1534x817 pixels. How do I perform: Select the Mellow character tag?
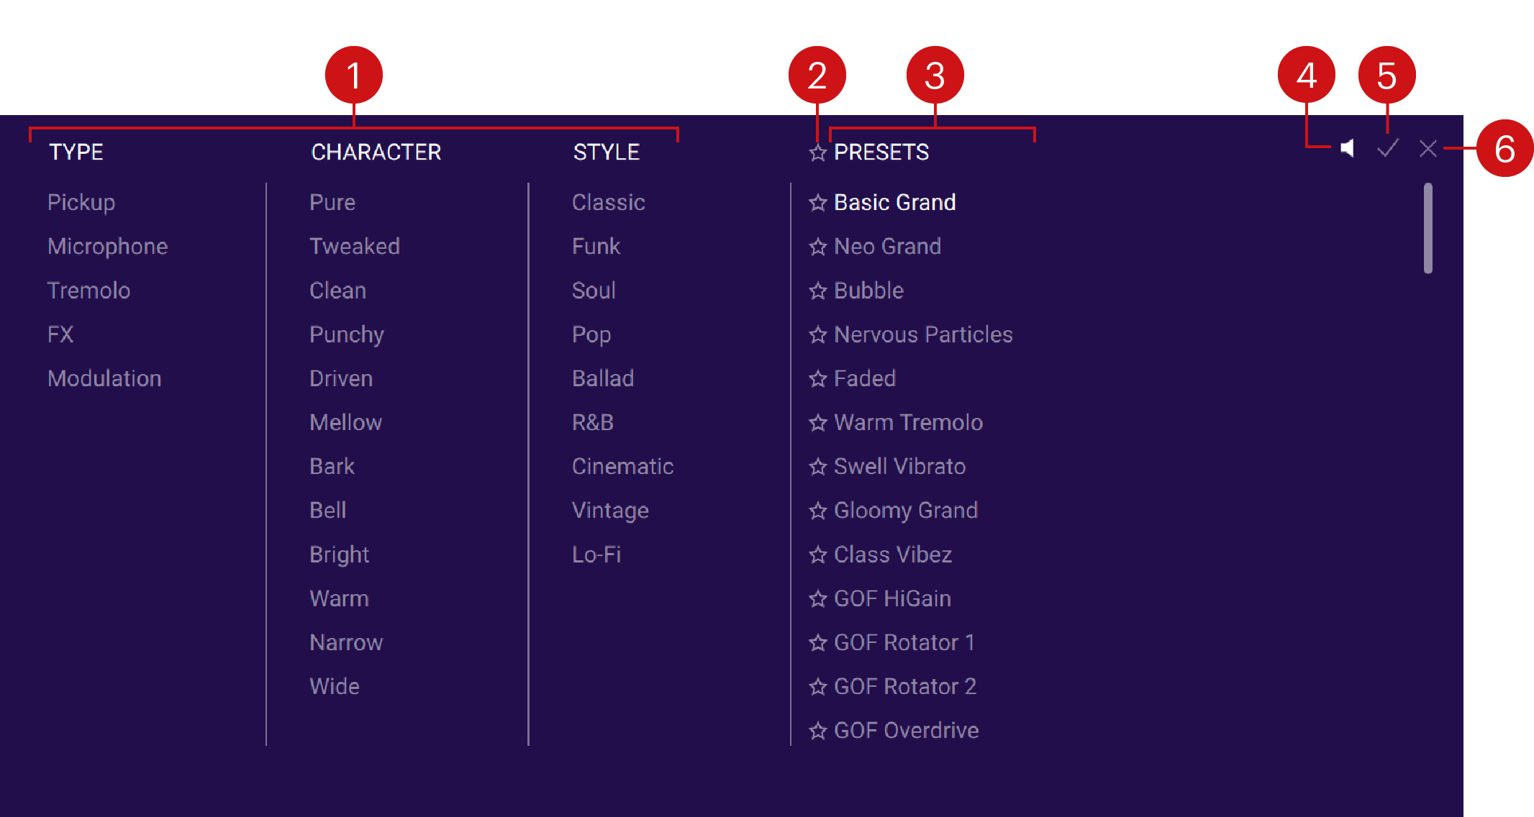pyautogui.click(x=345, y=423)
